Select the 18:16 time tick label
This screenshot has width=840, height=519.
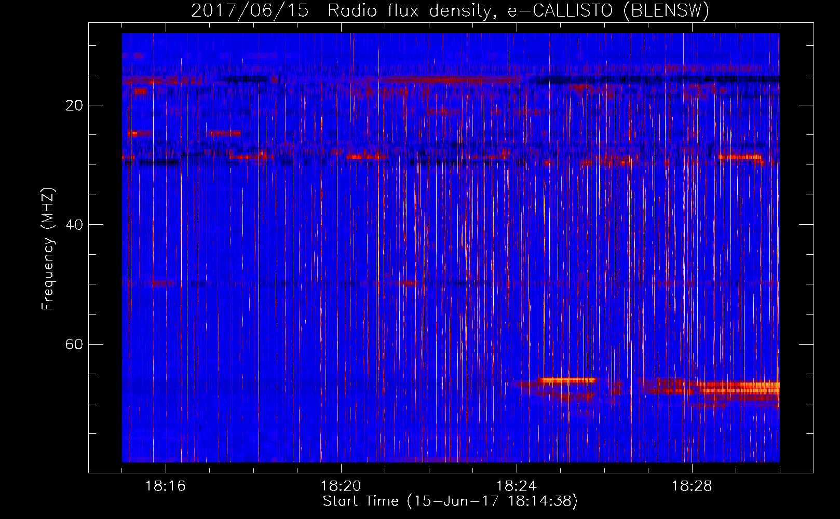[x=166, y=486]
